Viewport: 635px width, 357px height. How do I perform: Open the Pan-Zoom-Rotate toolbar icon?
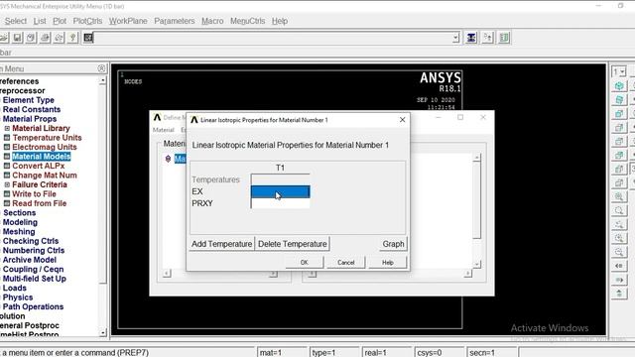tap(31, 38)
